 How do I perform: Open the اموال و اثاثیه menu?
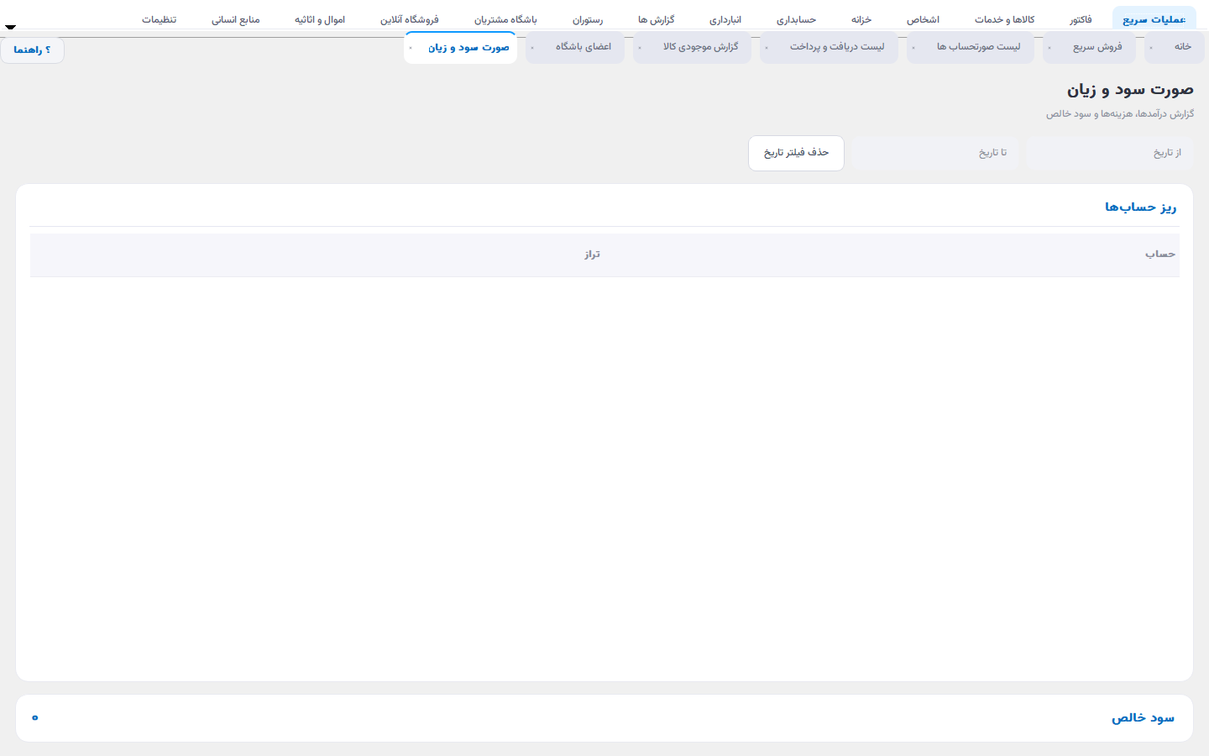click(320, 19)
